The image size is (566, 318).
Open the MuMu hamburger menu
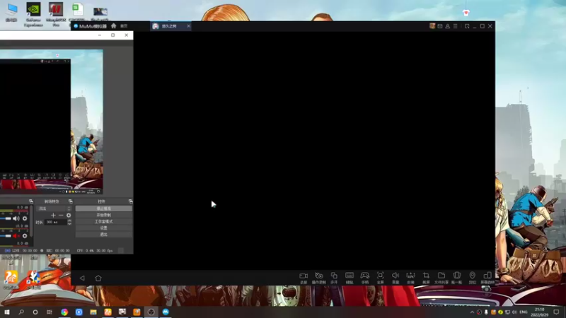click(x=455, y=26)
